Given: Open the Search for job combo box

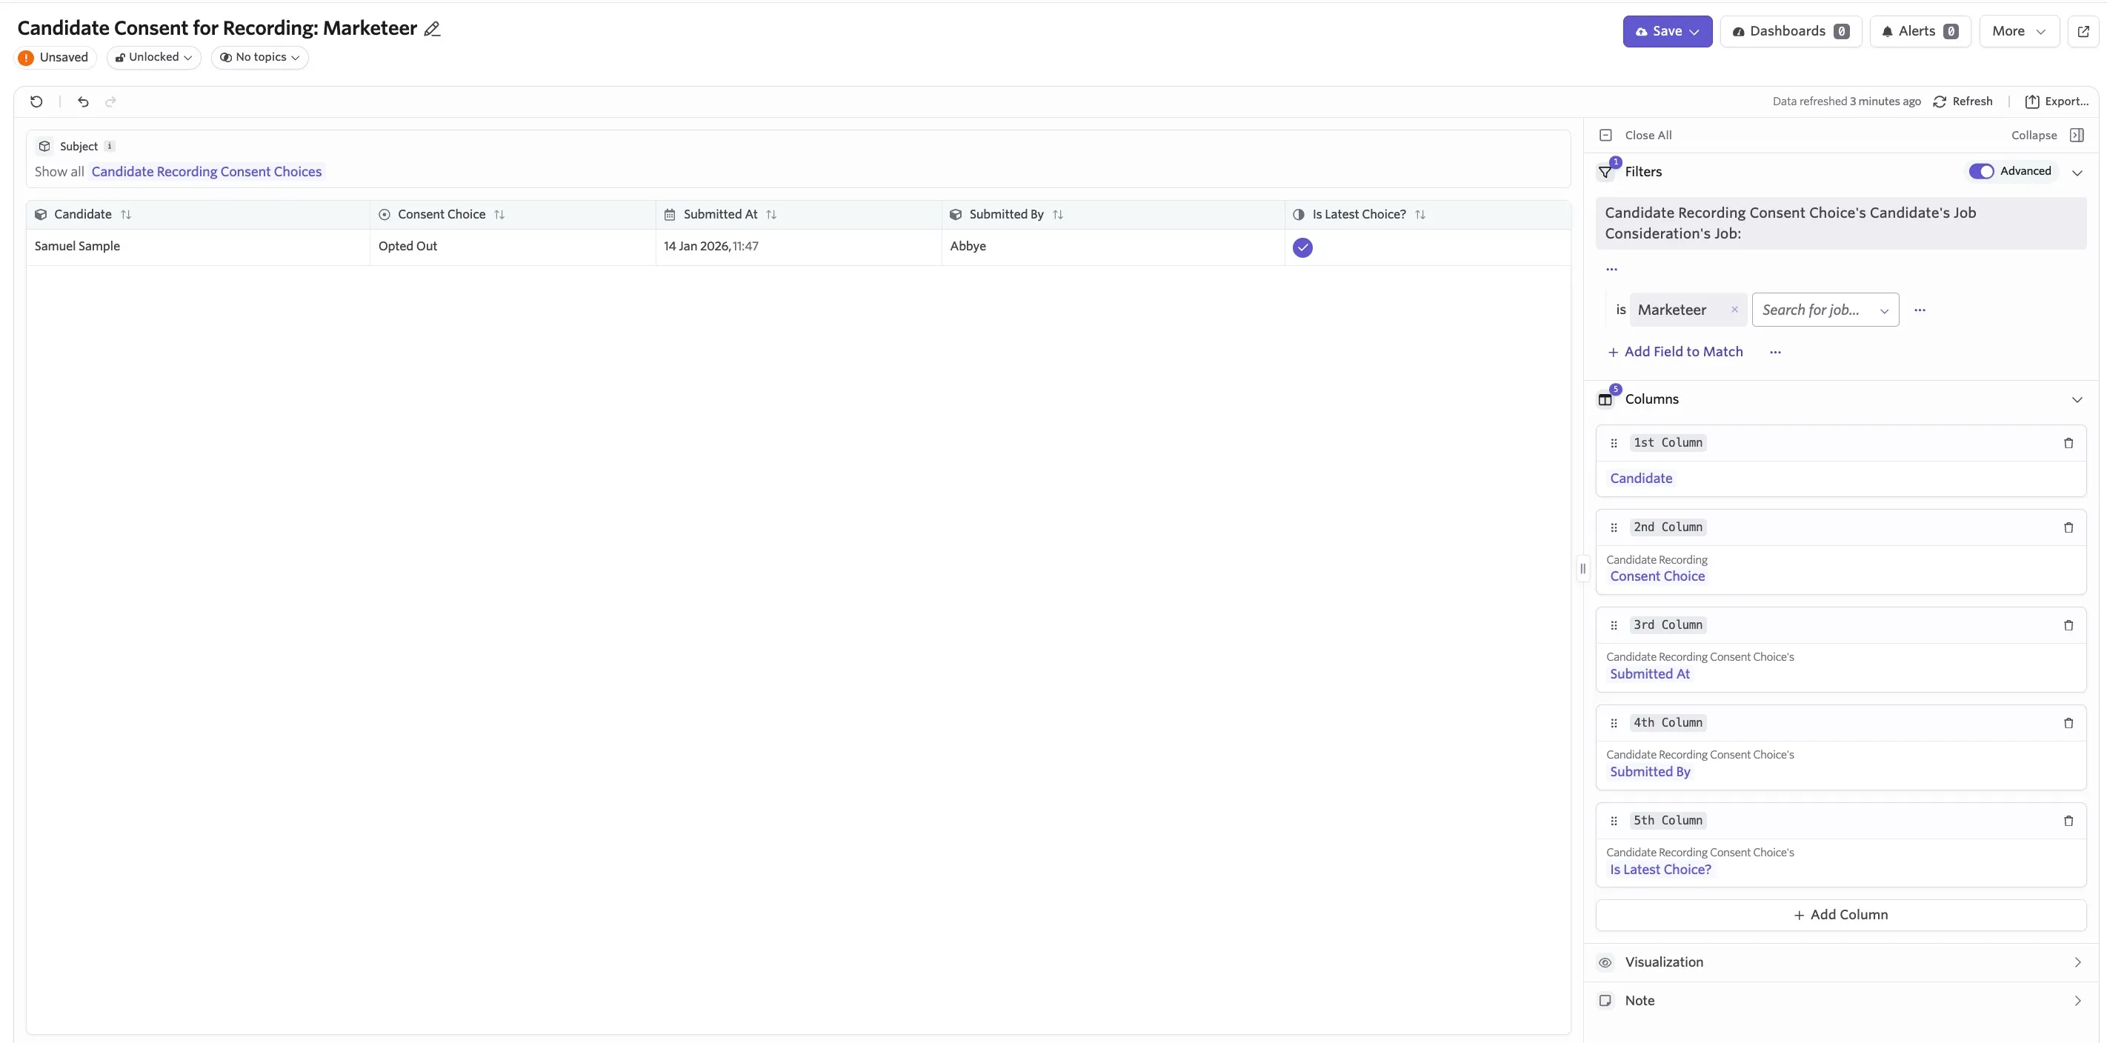Looking at the screenshot, I should (1825, 310).
